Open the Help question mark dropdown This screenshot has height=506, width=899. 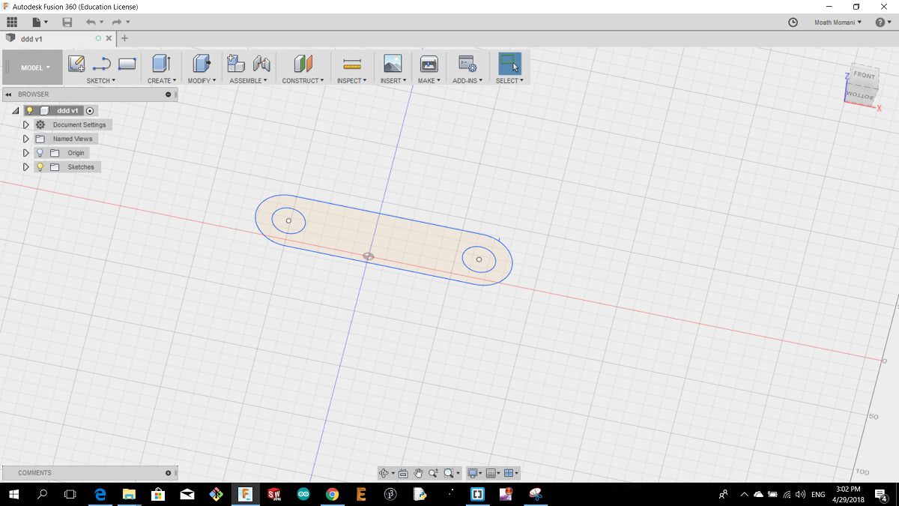[883, 22]
